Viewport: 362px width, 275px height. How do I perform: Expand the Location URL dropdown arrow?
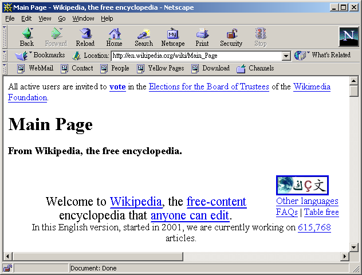286,56
